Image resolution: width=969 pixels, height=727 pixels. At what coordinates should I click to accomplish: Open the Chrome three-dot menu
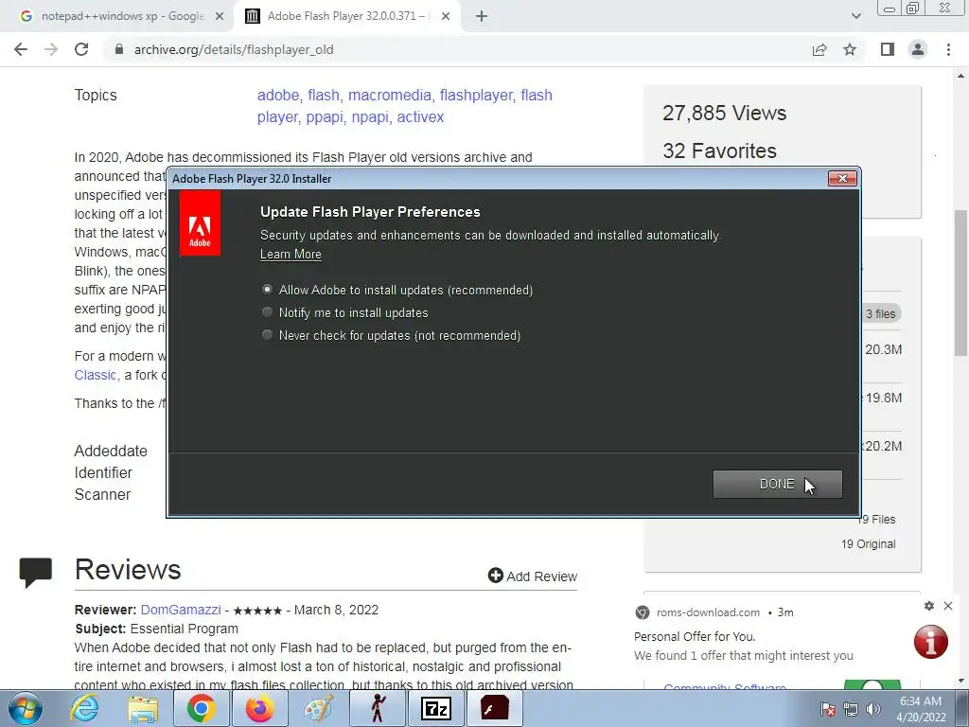point(948,49)
